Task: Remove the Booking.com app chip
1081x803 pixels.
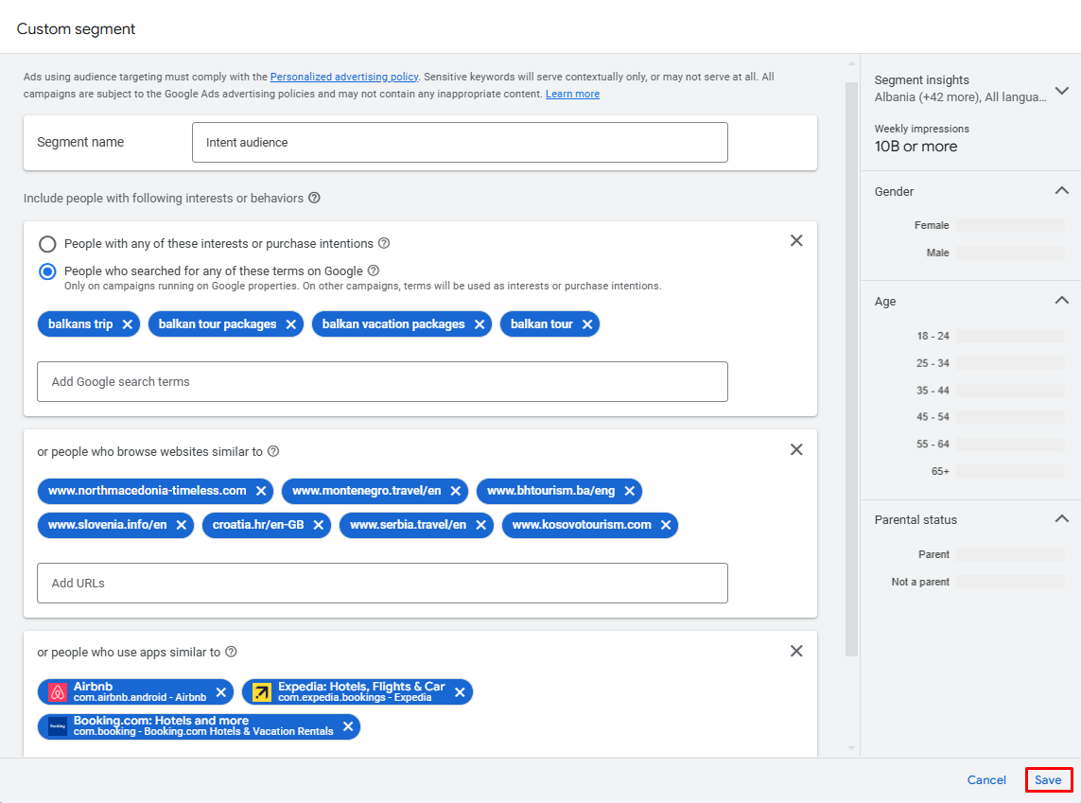Action: click(x=348, y=726)
